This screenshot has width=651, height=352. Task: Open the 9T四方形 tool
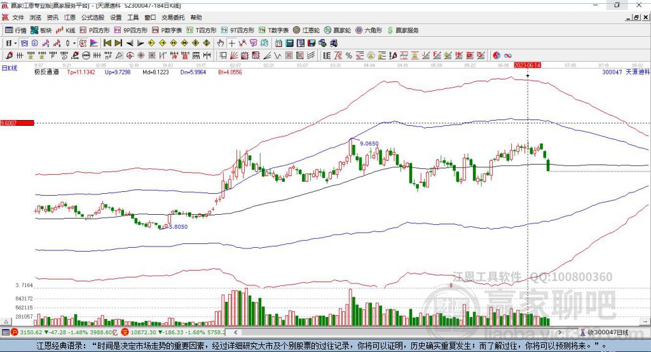tap(238, 30)
